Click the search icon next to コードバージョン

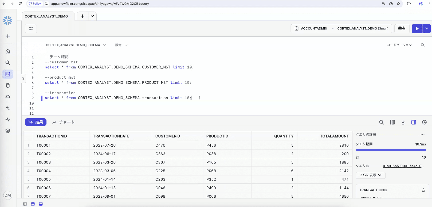[423, 45]
